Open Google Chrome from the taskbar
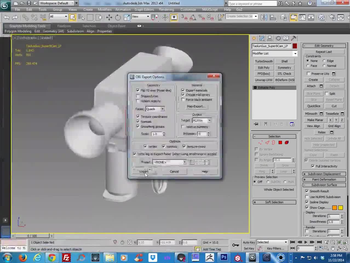Image resolution: width=350 pixels, height=263 pixels. pos(52,257)
